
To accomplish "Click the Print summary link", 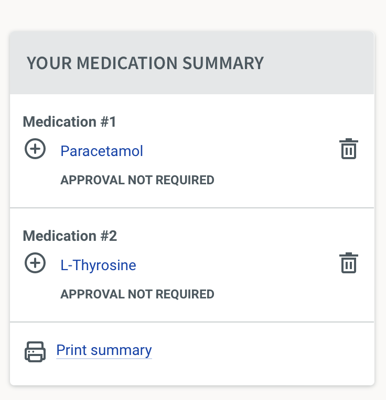I will (104, 350).
